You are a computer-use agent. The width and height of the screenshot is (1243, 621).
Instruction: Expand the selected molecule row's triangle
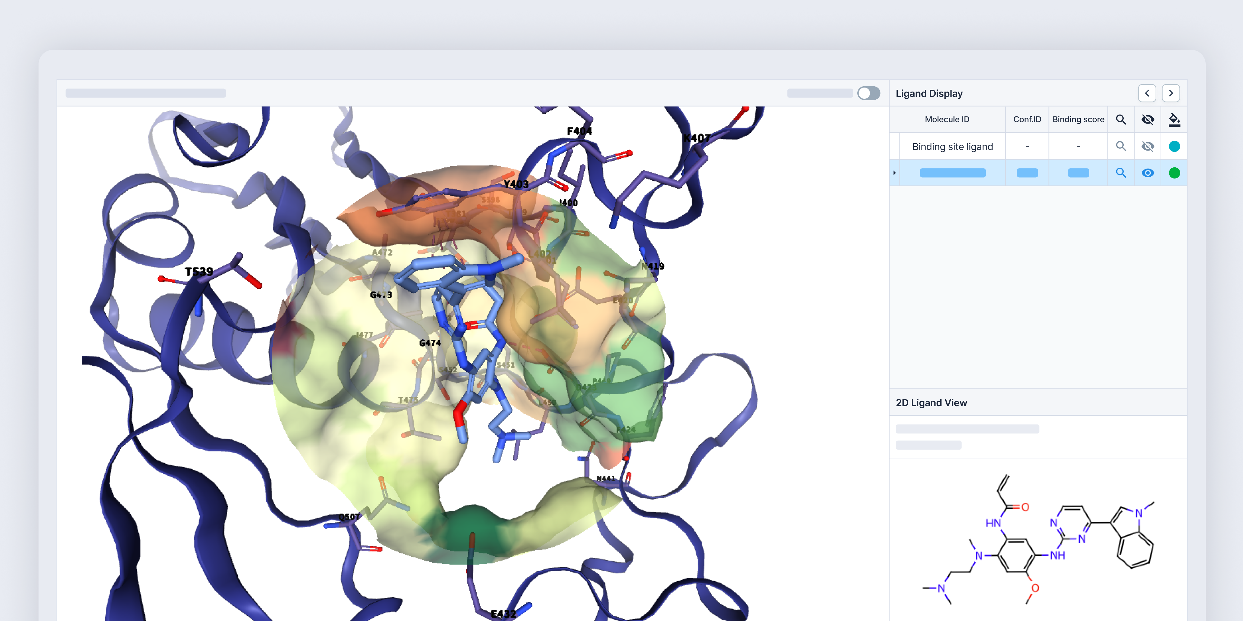(894, 173)
